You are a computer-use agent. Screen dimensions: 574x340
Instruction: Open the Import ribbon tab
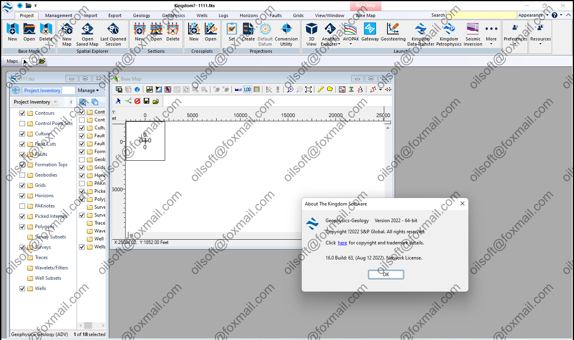tap(91, 15)
